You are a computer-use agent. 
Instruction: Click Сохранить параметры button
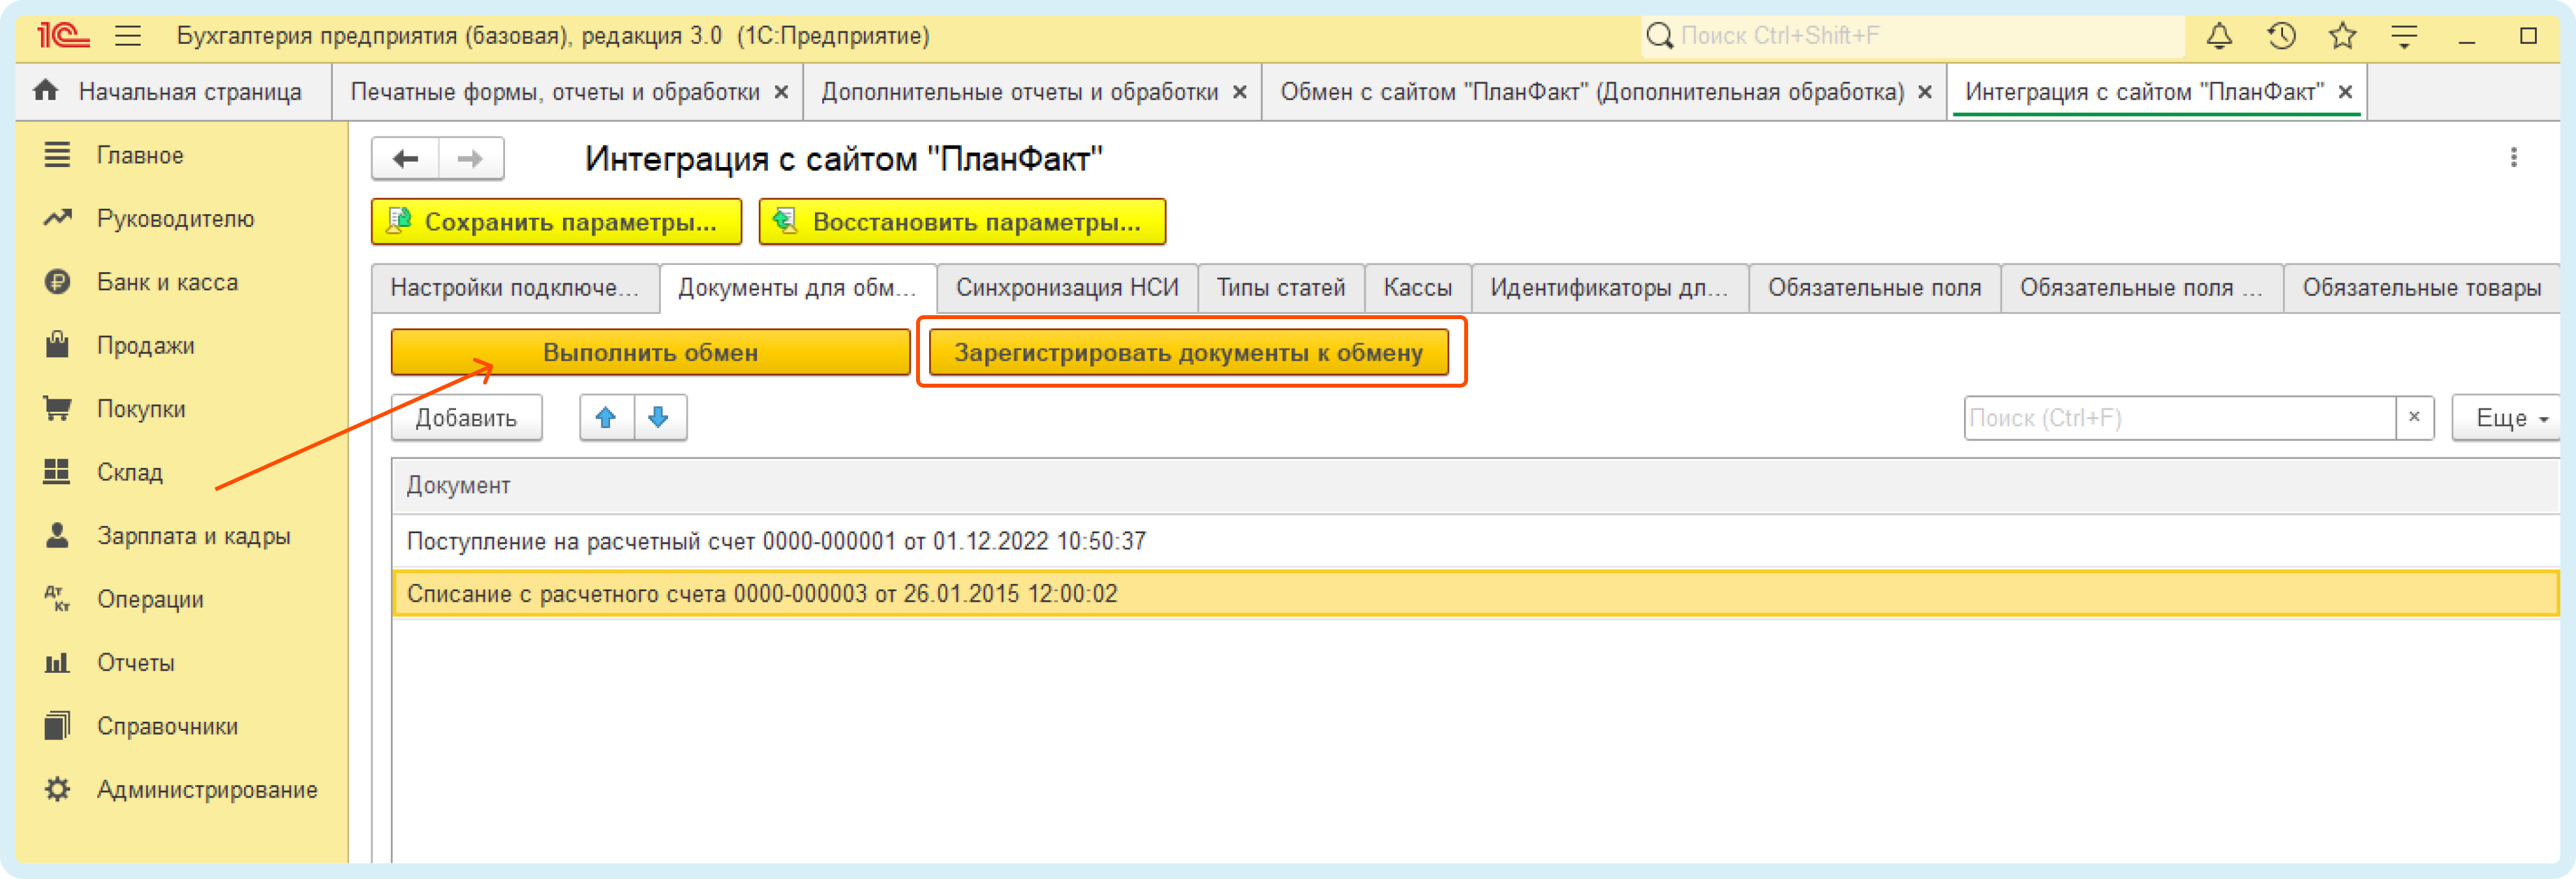(x=556, y=221)
